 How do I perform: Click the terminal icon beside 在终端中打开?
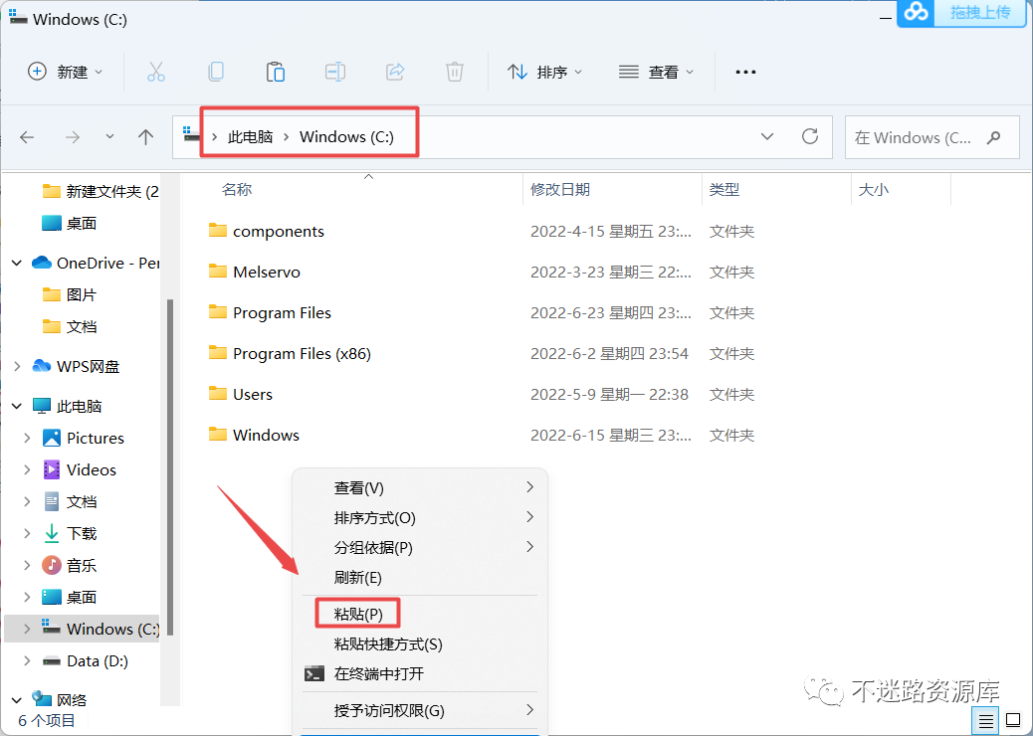pos(314,673)
